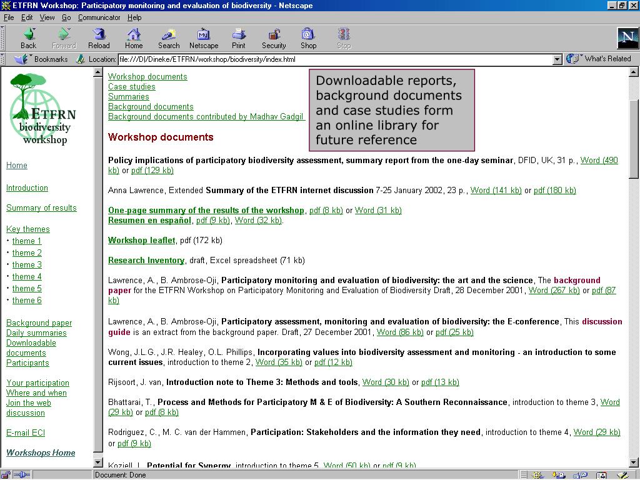The height and width of the screenshot is (480, 640).
Task: Click the online/offline plug icon
Action: (22, 475)
